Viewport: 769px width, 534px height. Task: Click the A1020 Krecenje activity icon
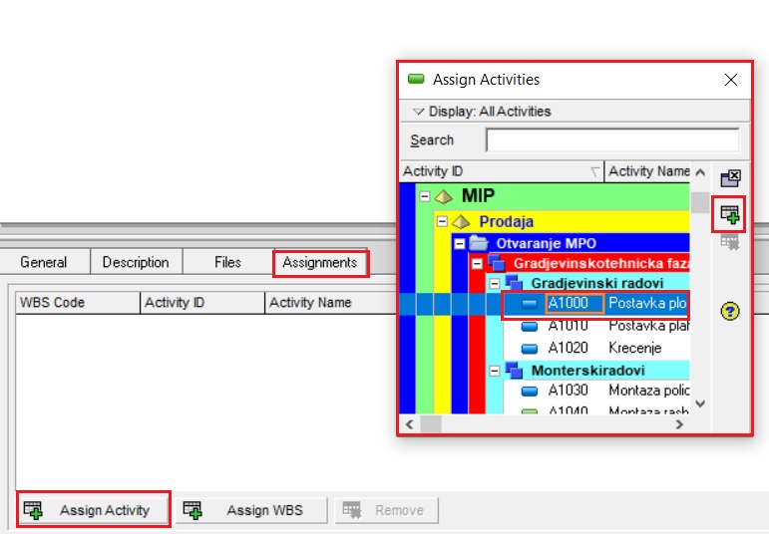(530, 348)
